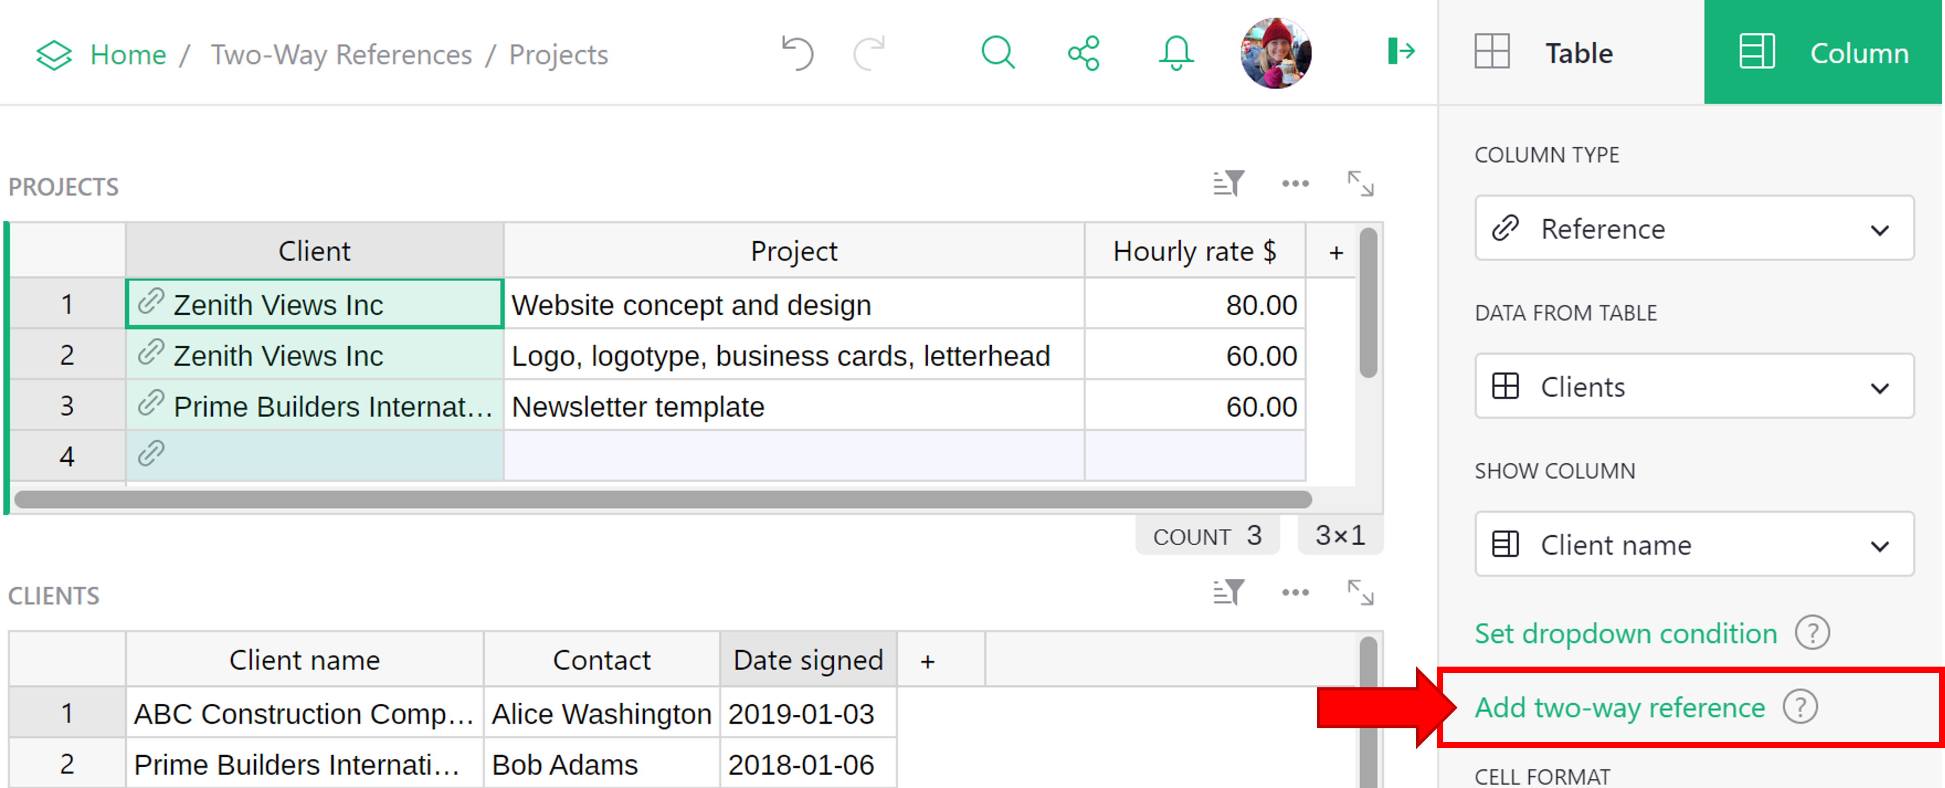Click Add two-way reference link
Screen dimensions: 1945x788
[x=1620, y=708]
